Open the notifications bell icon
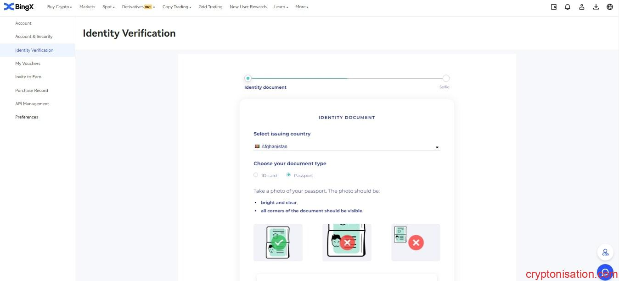The image size is (619, 281). (568, 7)
